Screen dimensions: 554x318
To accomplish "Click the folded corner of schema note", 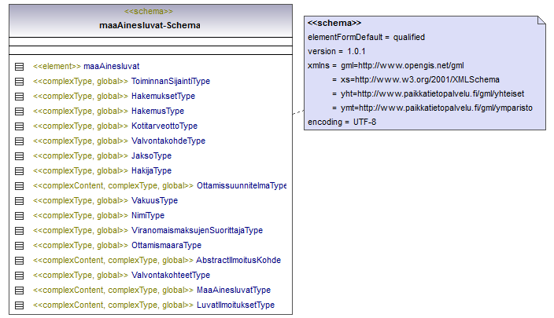I will pos(541,20).
